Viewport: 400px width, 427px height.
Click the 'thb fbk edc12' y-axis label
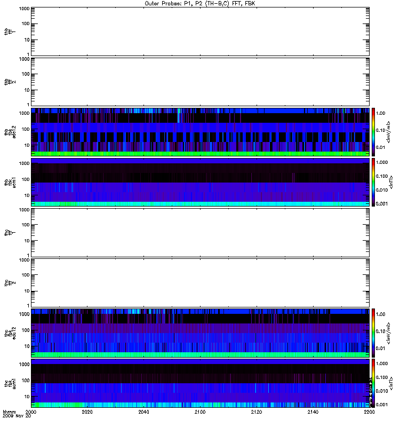coord(10,132)
